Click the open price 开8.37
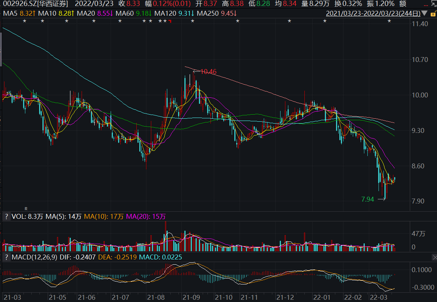This screenshot has height=302, width=437. 206,4
